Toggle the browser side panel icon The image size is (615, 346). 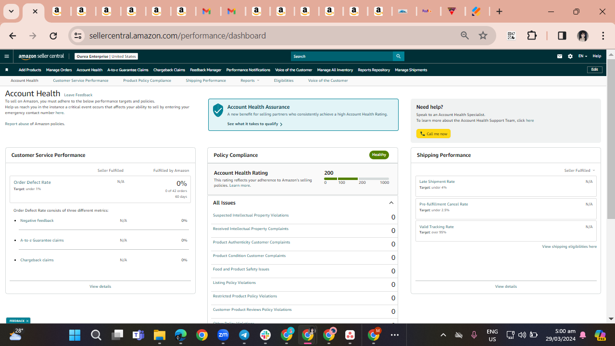(x=562, y=36)
